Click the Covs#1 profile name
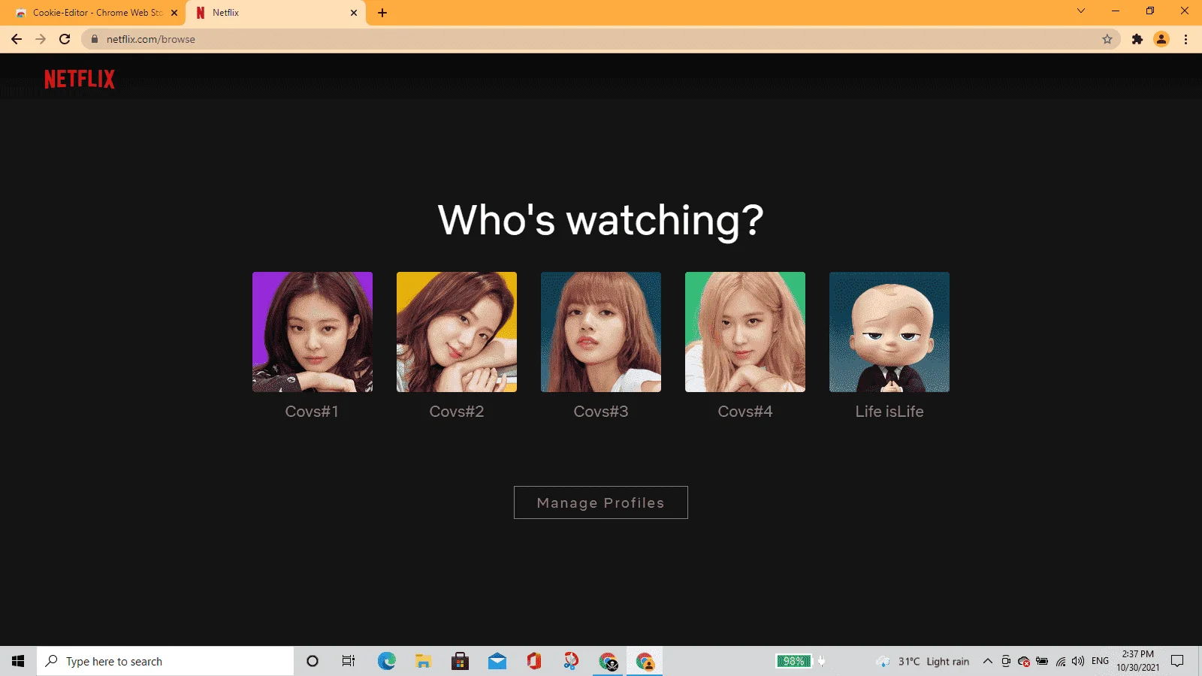 312,412
